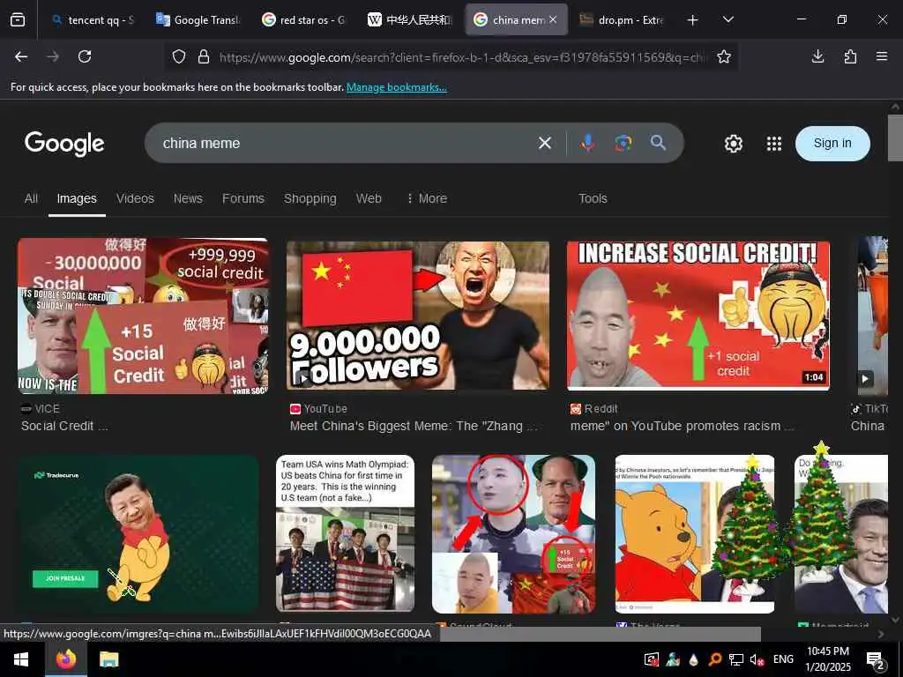Screen dimensions: 903x677
Task: Select the All results filter
Action: click(x=31, y=198)
